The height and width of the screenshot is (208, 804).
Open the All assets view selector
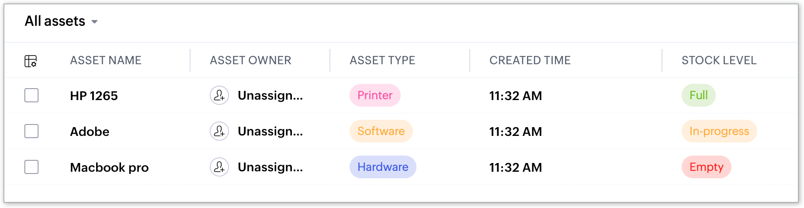(61, 21)
